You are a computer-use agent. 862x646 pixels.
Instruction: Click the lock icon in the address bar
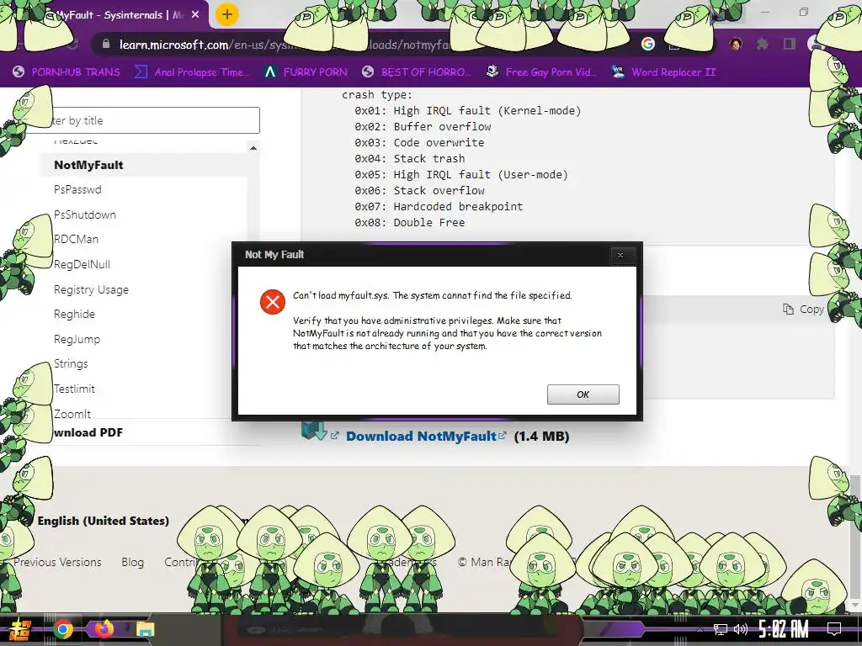[106, 45]
